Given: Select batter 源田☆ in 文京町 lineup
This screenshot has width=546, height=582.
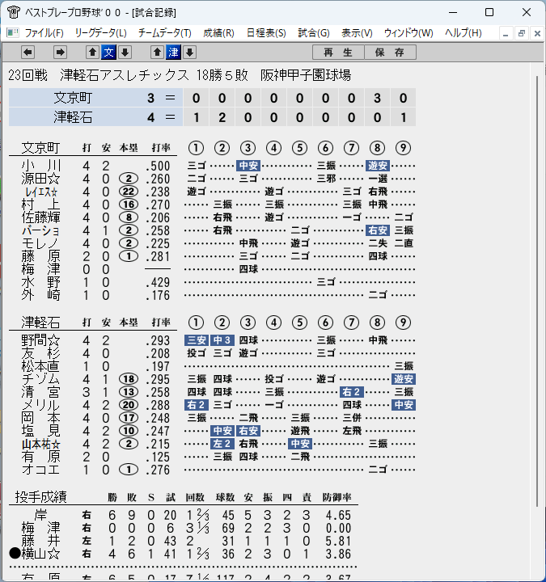Looking at the screenshot, I should coord(41,179).
